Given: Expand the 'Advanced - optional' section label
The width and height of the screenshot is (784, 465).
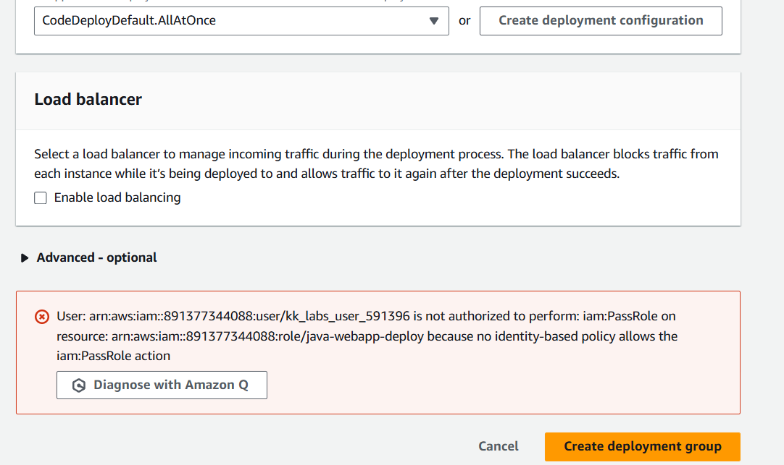Looking at the screenshot, I should [97, 257].
